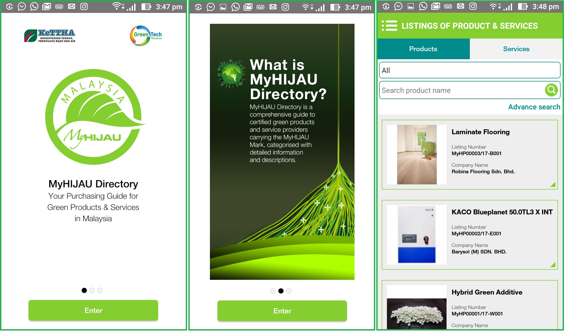Select listing number MyHP00001/17-W001
Image resolution: width=566 pixels, height=331 pixels.
(x=477, y=314)
